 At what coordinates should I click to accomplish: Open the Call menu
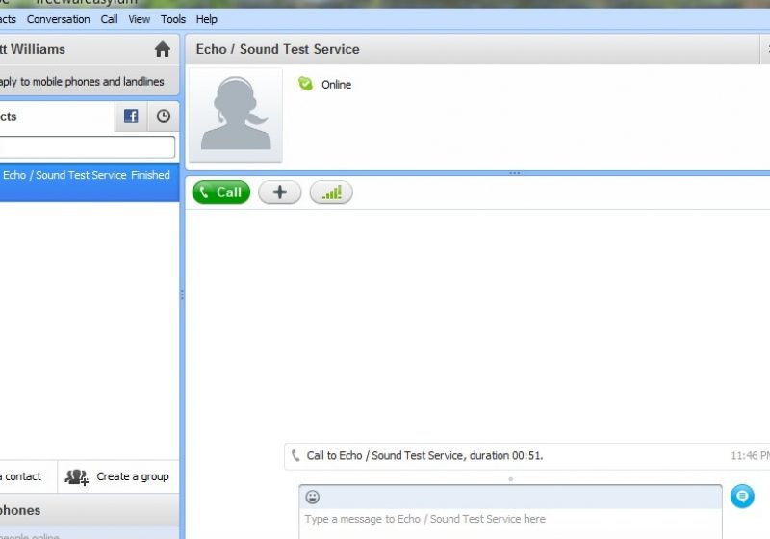pos(109,19)
